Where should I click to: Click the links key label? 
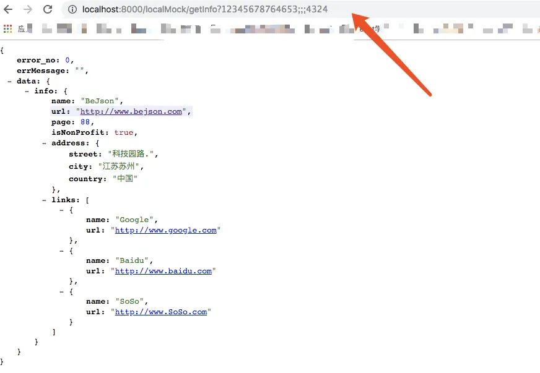[63, 200]
